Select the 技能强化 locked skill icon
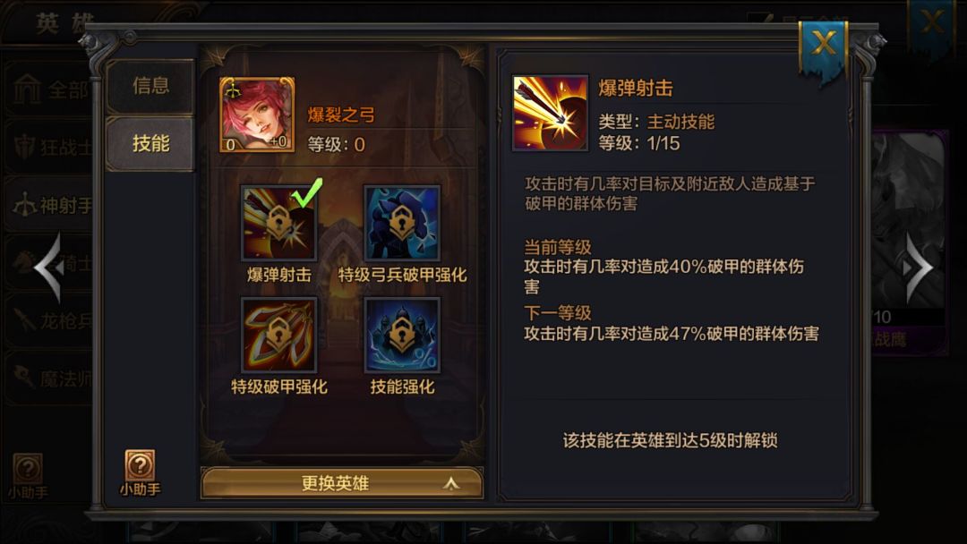This screenshot has width=967, height=544. pyautogui.click(x=402, y=336)
